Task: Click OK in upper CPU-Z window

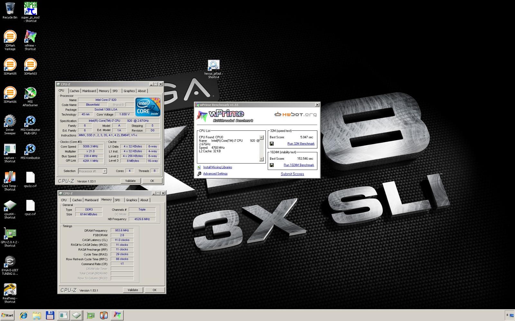Action: [x=152, y=181]
